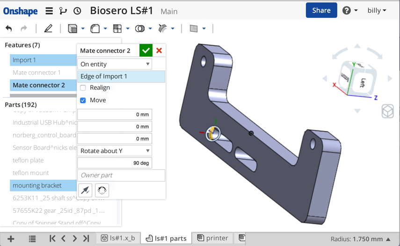Select norberg_control_board part
This screenshot has width=400, height=246.
click(44, 135)
